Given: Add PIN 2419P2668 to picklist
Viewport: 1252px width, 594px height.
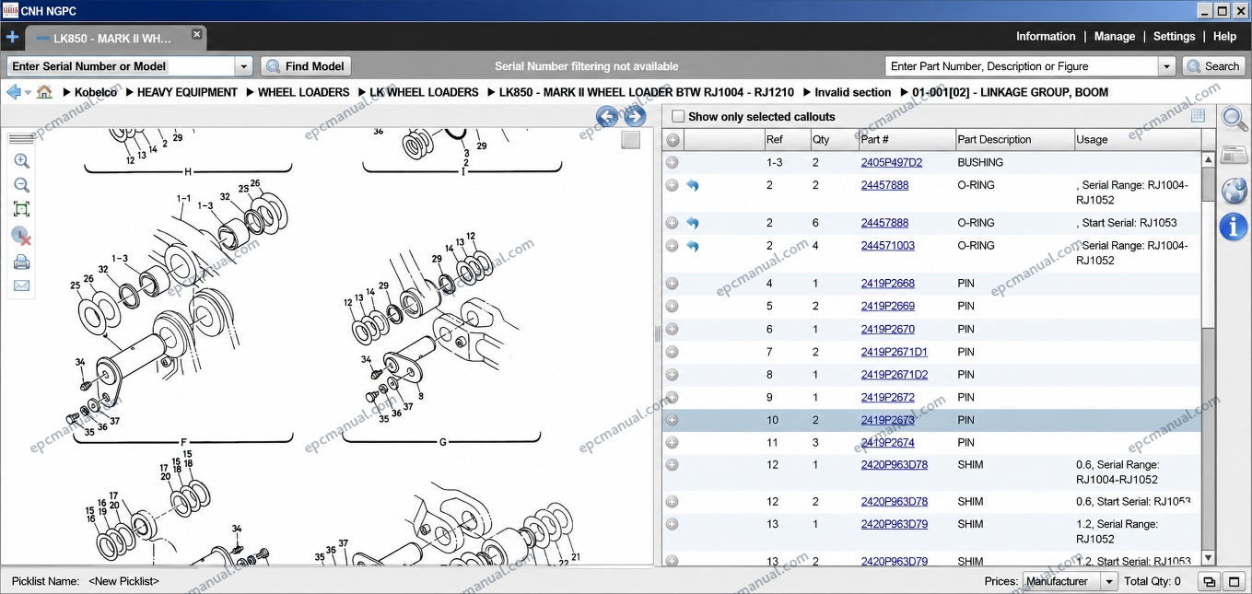Looking at the screenshot, I should tap(673, 284).
